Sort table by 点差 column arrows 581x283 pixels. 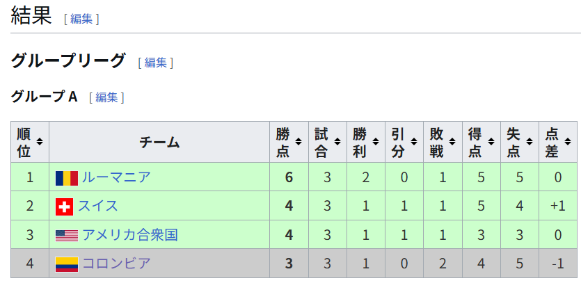pyautogui.click(x=568, y=142)
